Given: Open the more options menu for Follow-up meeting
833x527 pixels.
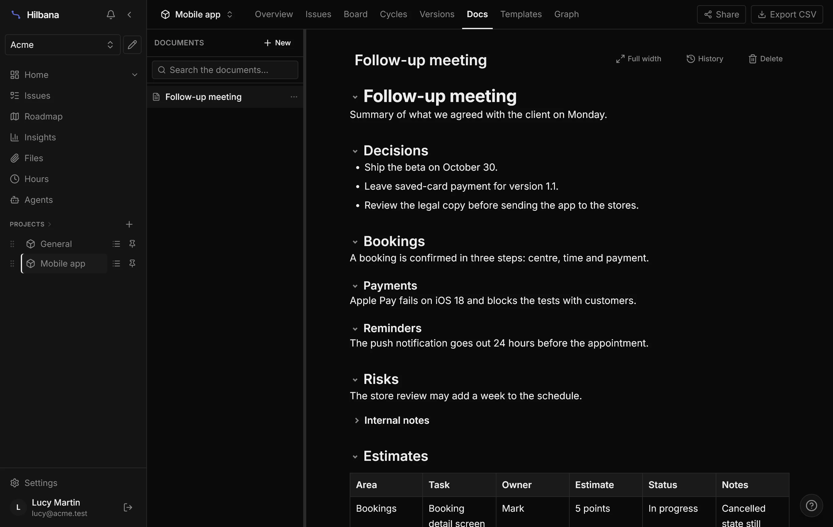Looking at the screenshot, I should coord(294,97).
